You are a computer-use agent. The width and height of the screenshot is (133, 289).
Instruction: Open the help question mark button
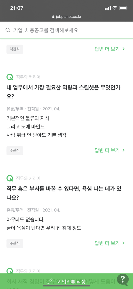(123, 280)
